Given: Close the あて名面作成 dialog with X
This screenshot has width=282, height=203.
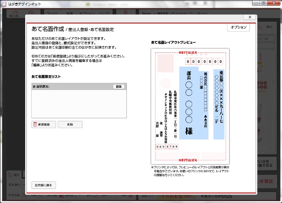Looking at the screenshot, I should pyautogui.click(x=250, y=17).
